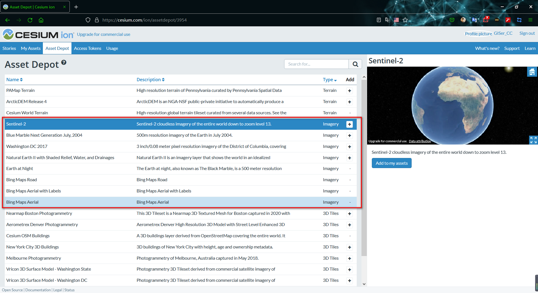This screenshot has width=538, height=293.
Task: Open the browser hamburger menu
Action: pyautogui.click(x=530, y=20)
